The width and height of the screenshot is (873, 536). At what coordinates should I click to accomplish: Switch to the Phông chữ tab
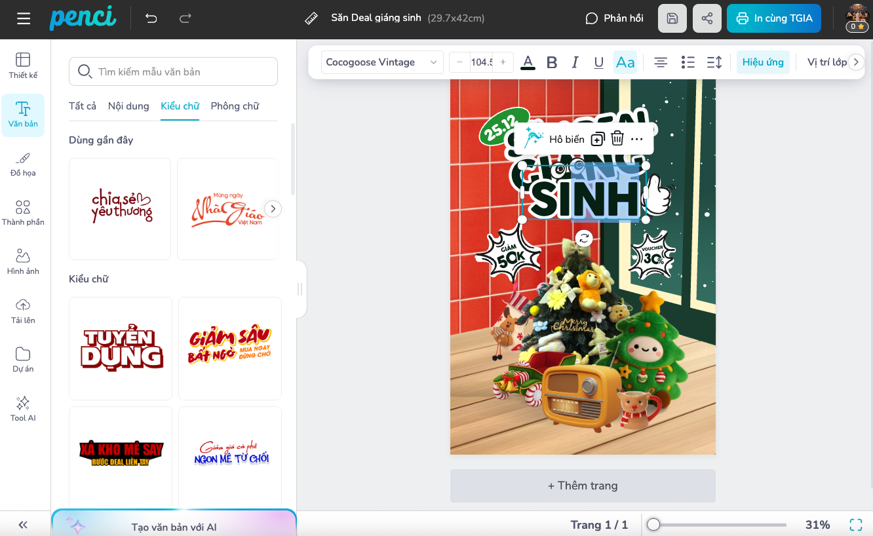(235, 106)
